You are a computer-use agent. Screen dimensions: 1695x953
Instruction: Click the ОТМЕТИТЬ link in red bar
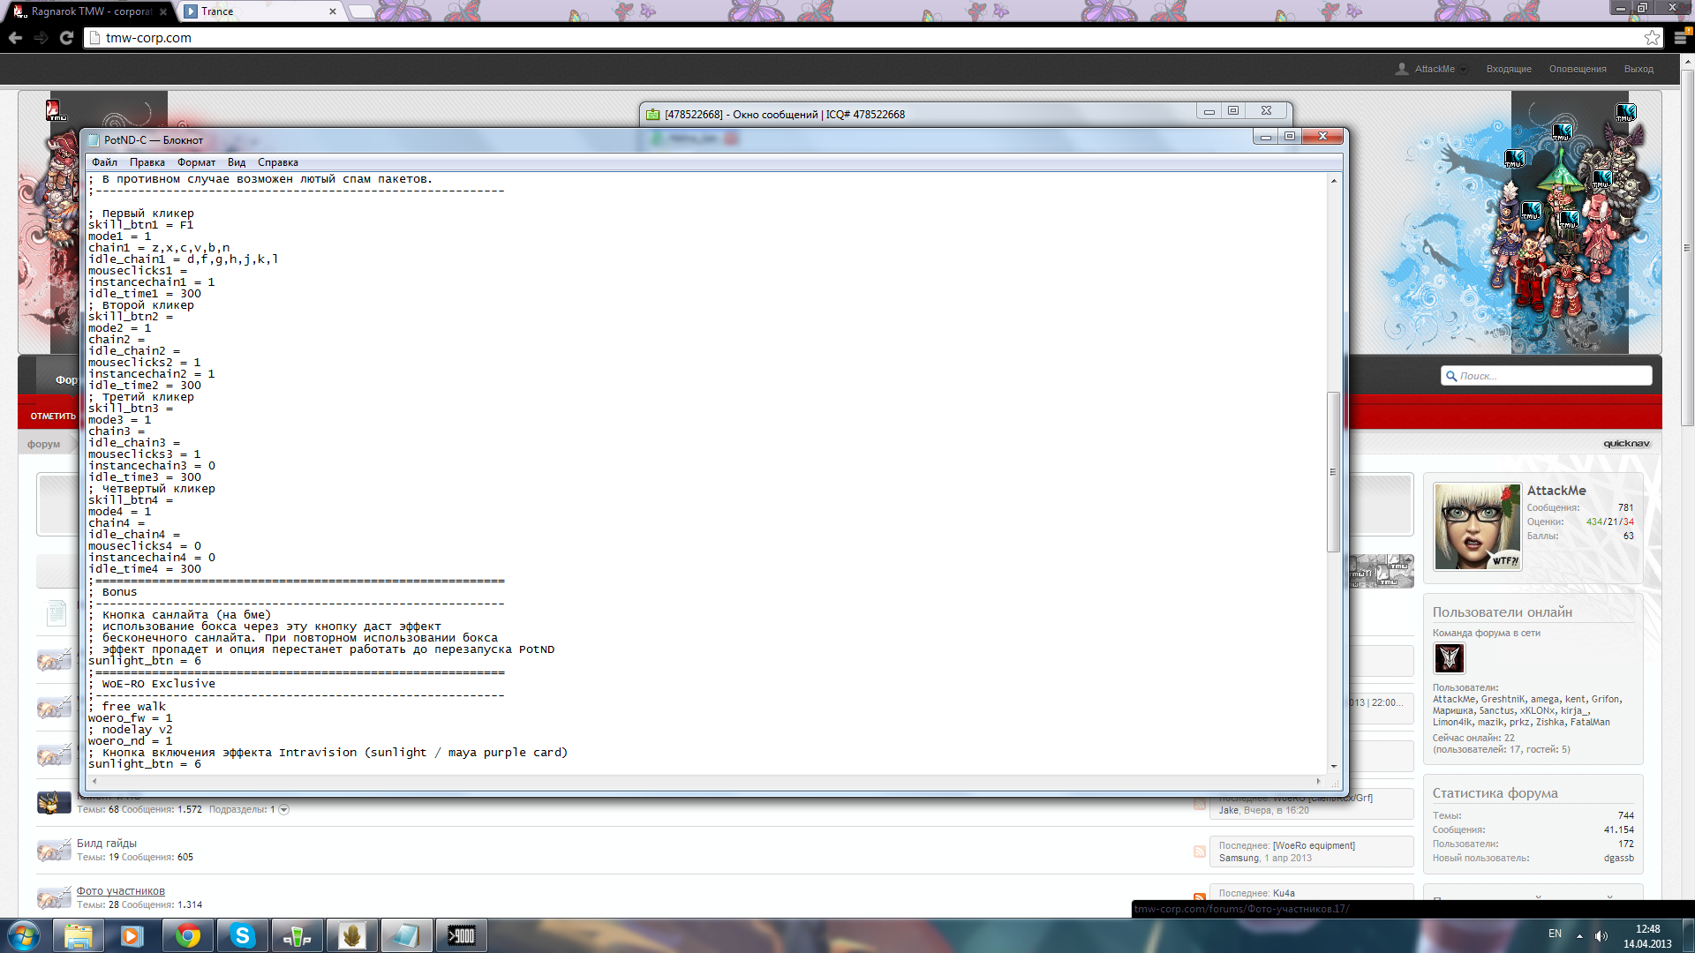[x=53, y=416]
